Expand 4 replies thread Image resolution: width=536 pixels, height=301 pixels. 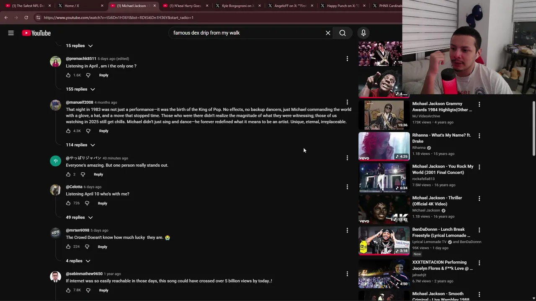(x=78, y=261)
